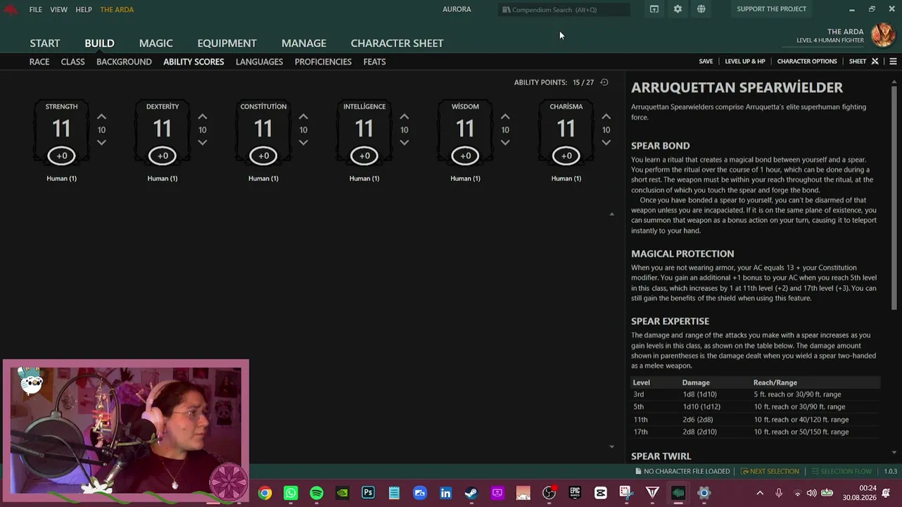Screen dimensions: 902x507
Task: Open the FILE menu
Action: pyautogui.click(x=36, y=10)
